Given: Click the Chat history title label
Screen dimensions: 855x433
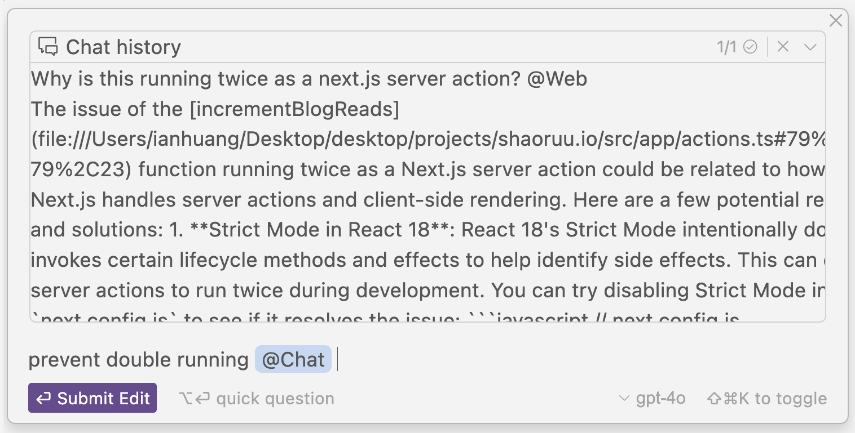Looking at the screenshot, I should pyautogui.click(x=124, y=47).
